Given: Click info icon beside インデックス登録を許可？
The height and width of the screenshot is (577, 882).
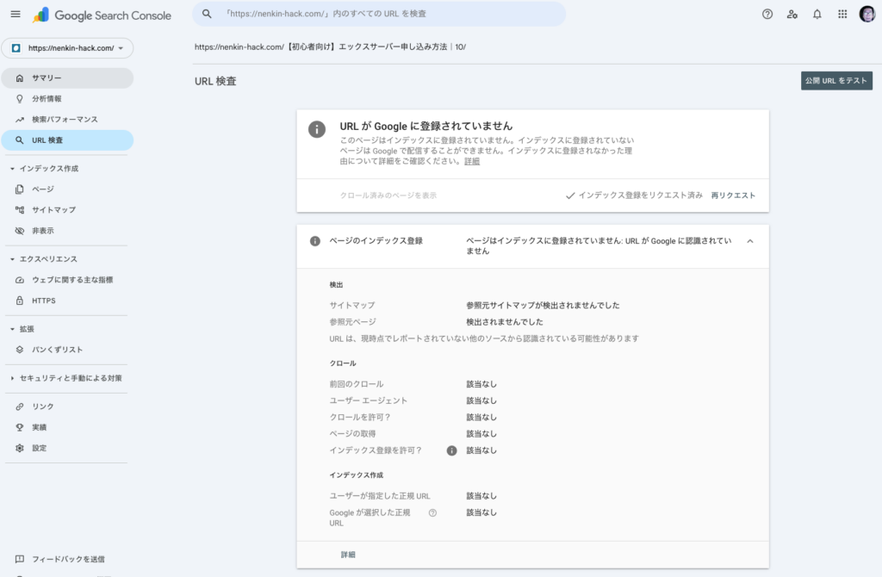Looking at the screenshot, I should click(451, 450).
